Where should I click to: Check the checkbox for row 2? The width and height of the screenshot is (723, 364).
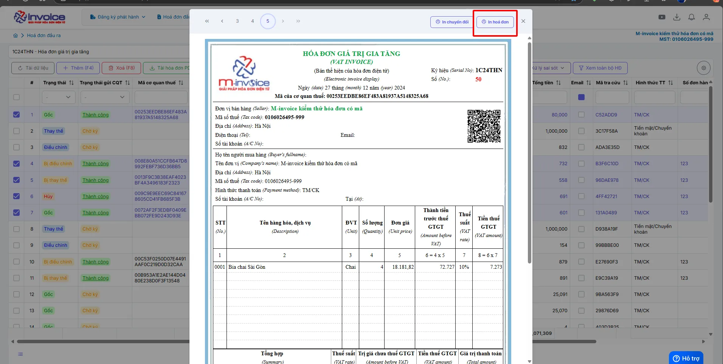[x=16, y=131]
